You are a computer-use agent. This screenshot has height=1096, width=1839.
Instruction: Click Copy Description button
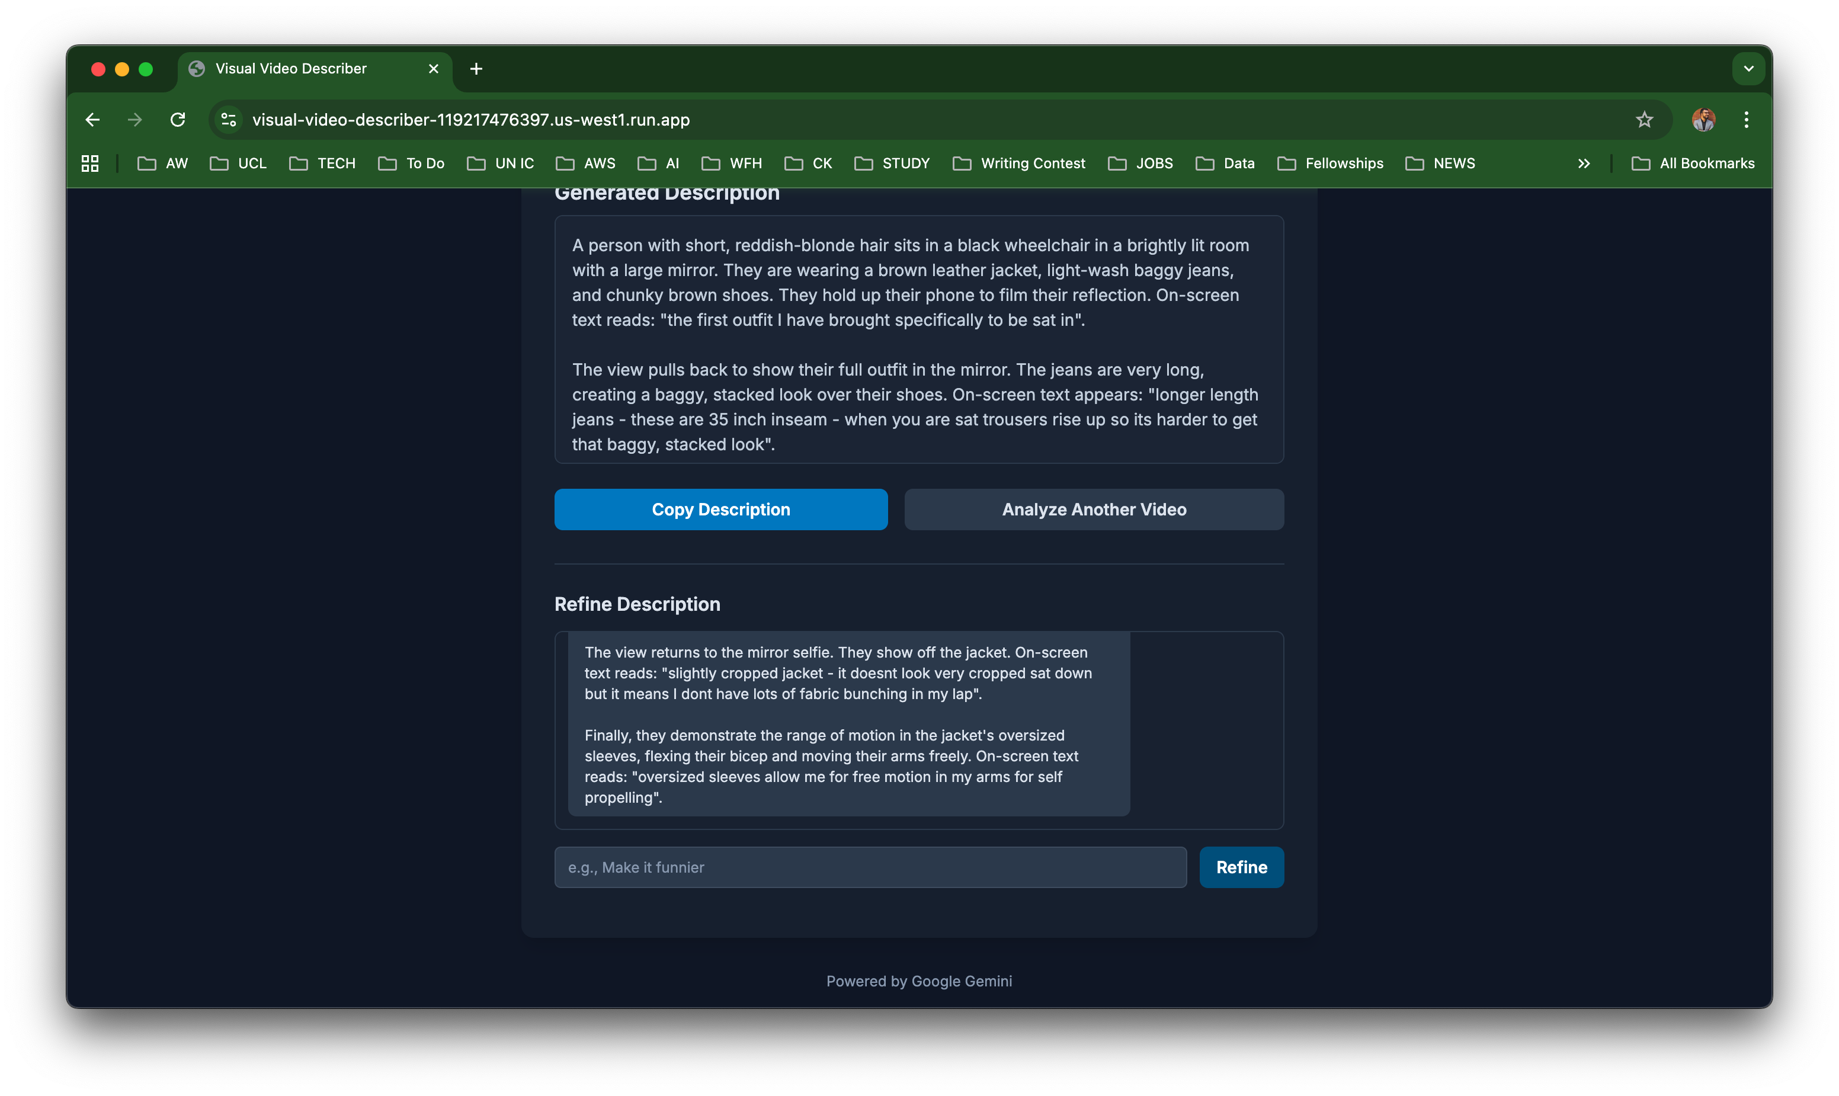tap(721, 509)
